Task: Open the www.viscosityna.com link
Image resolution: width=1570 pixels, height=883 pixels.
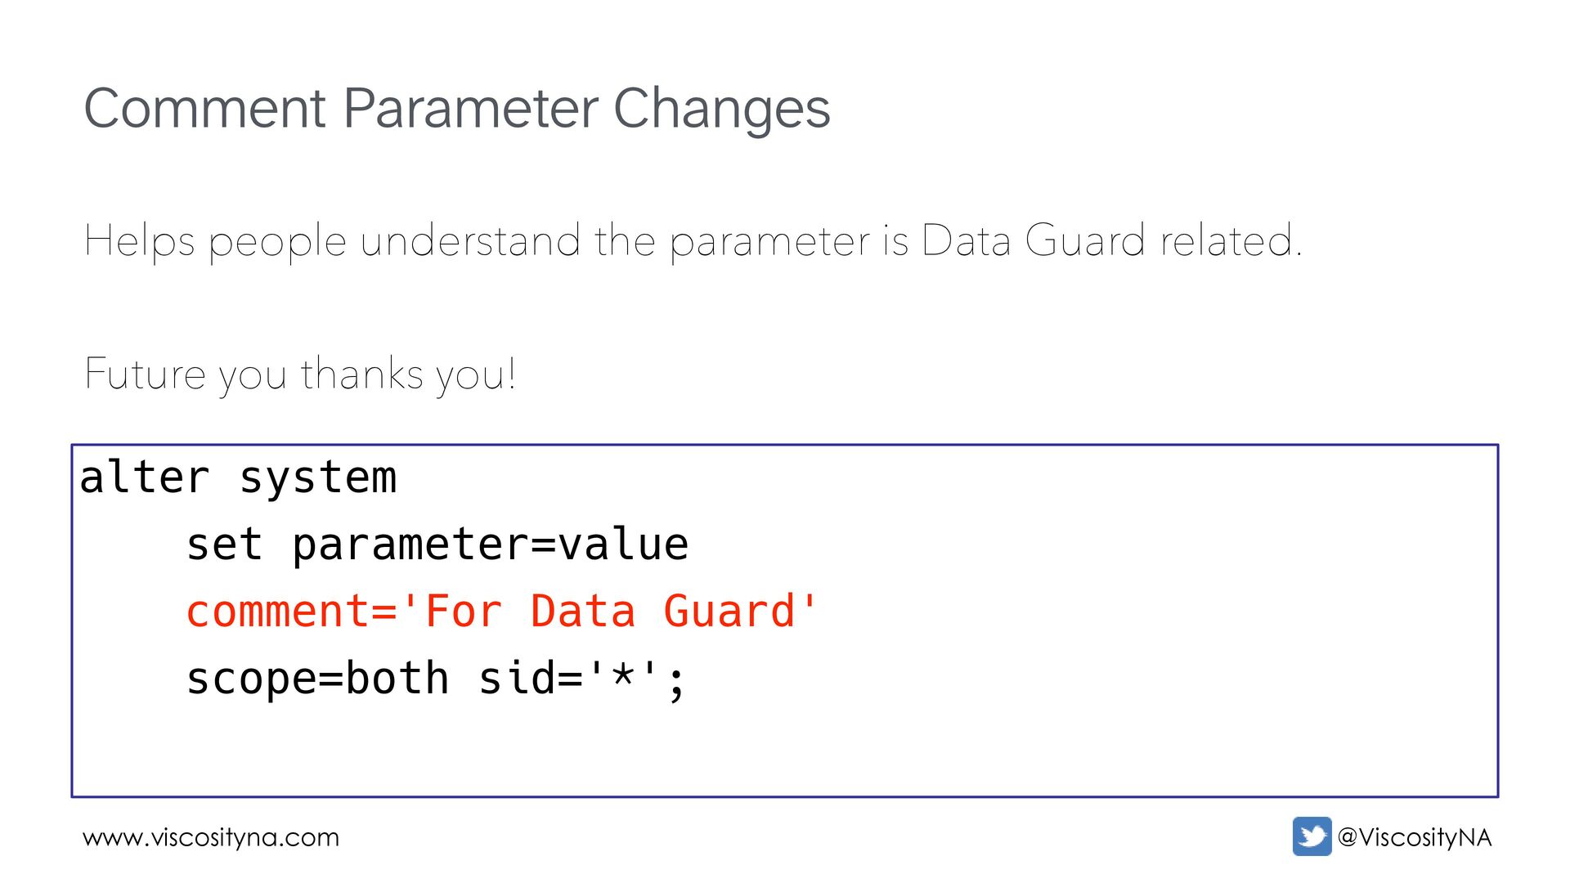Action: coord(211,837)
